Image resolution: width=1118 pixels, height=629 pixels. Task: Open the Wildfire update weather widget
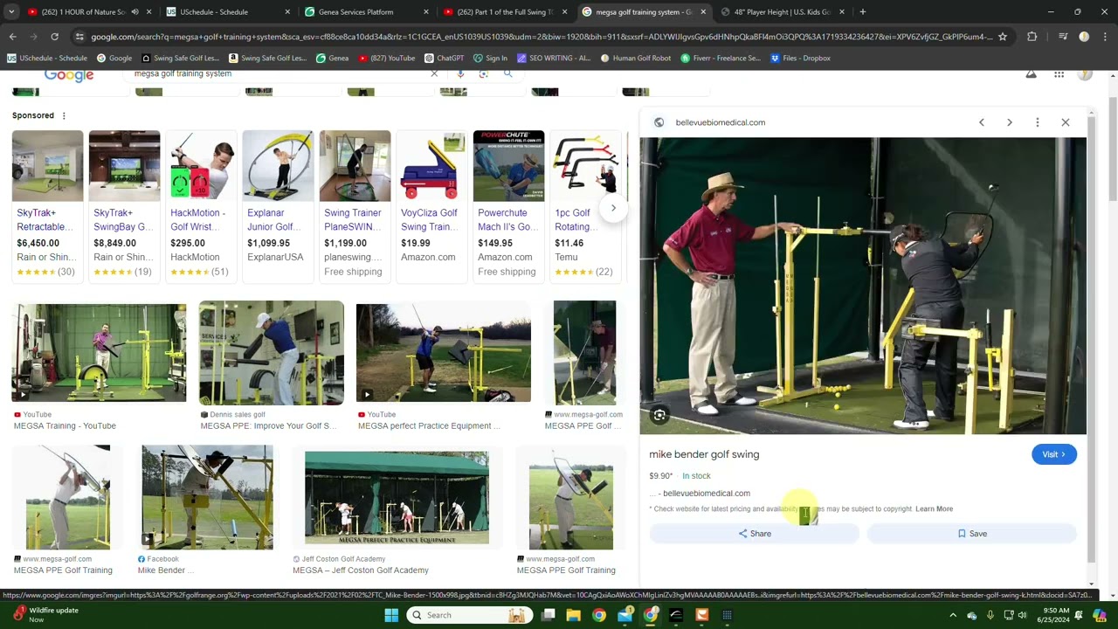45,615
